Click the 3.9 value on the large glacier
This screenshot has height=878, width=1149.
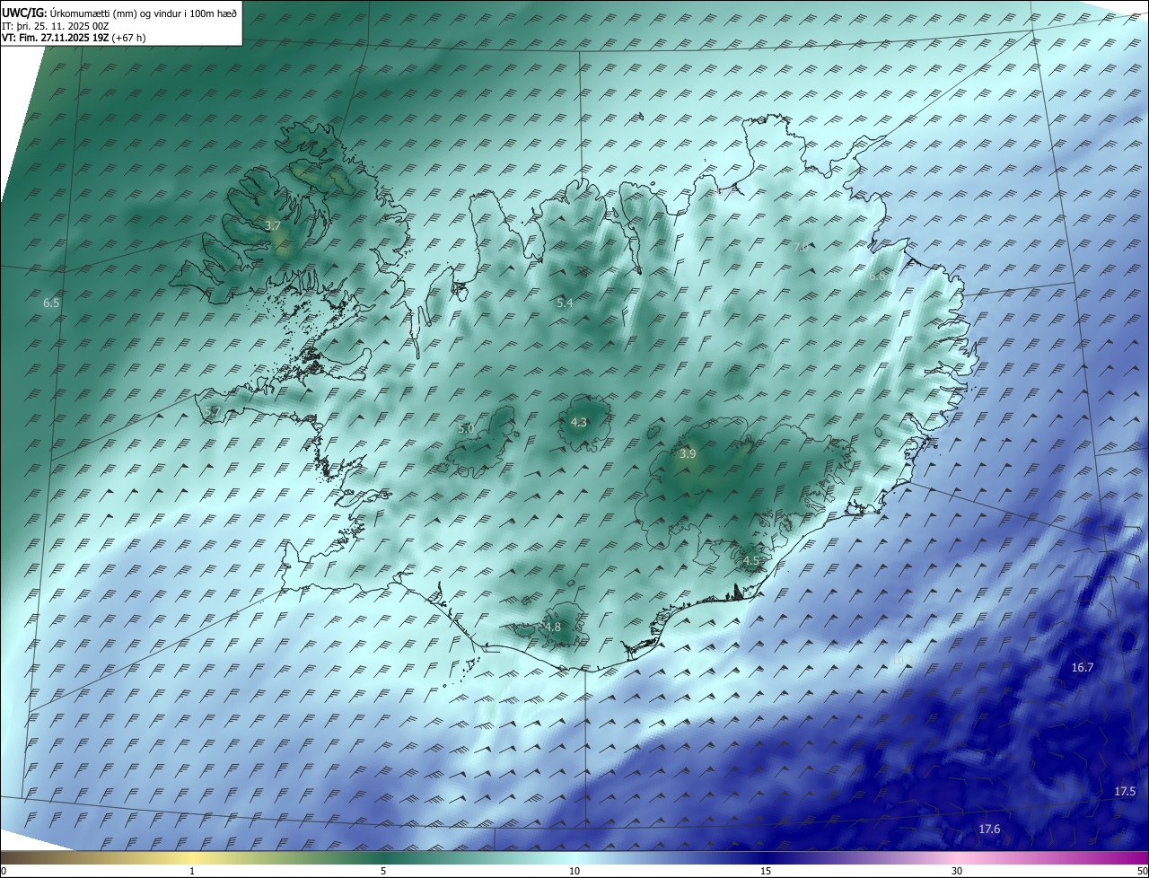pyautogui.click(x=688, y=454)
